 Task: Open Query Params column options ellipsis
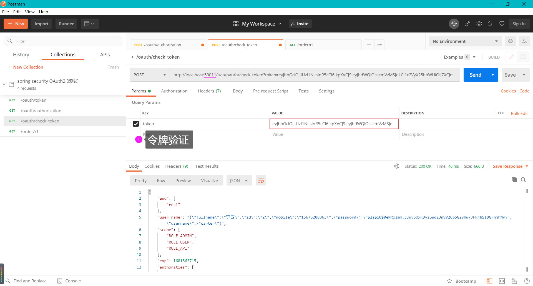(501, 113)
